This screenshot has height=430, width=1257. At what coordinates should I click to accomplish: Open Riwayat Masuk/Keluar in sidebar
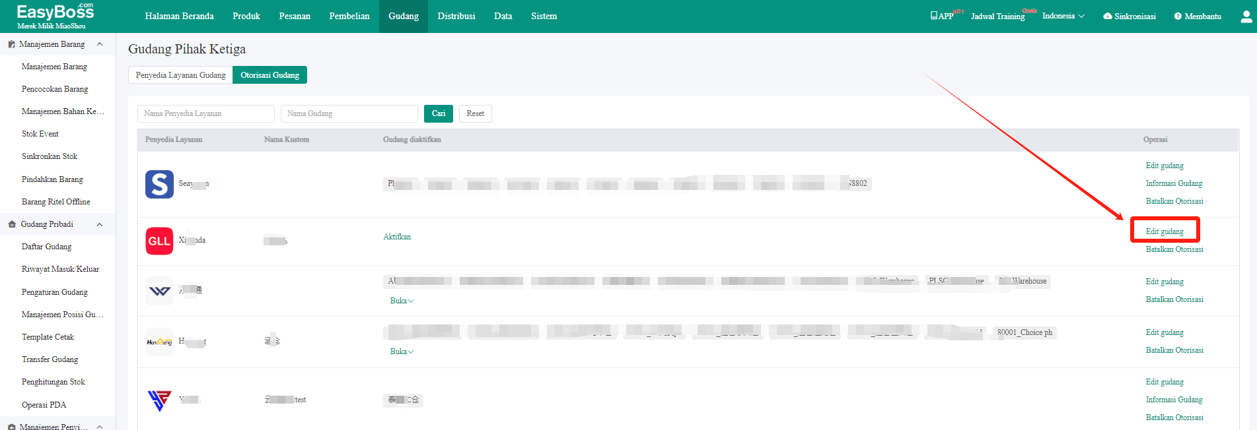click(x=60, y=269)
